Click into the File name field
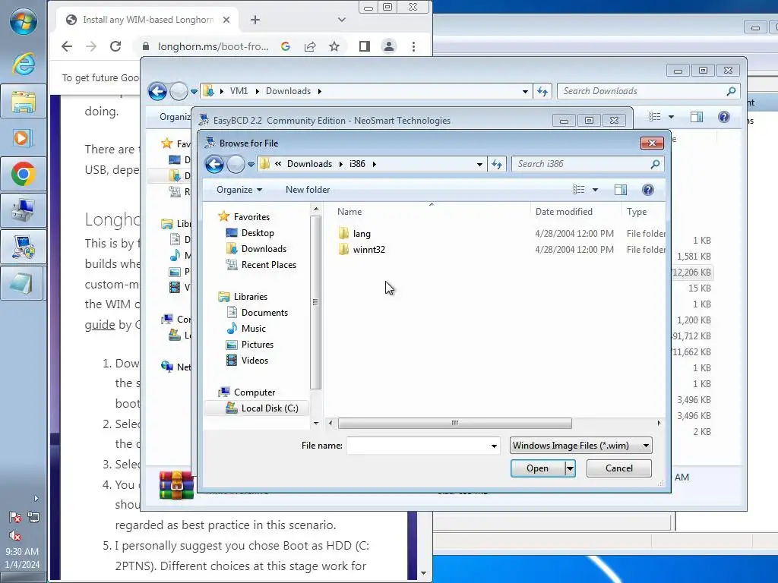 tap(418, 446)
